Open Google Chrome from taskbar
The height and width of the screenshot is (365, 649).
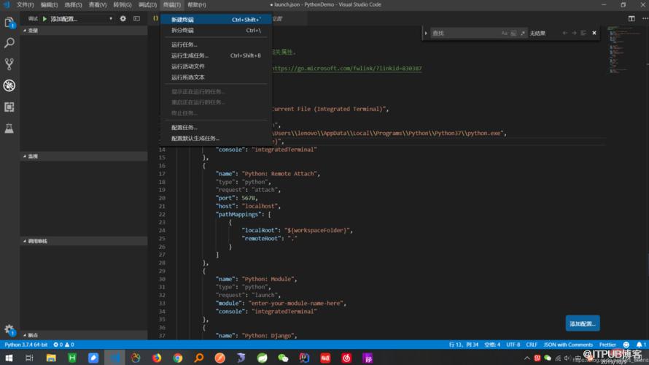(178, 358)
